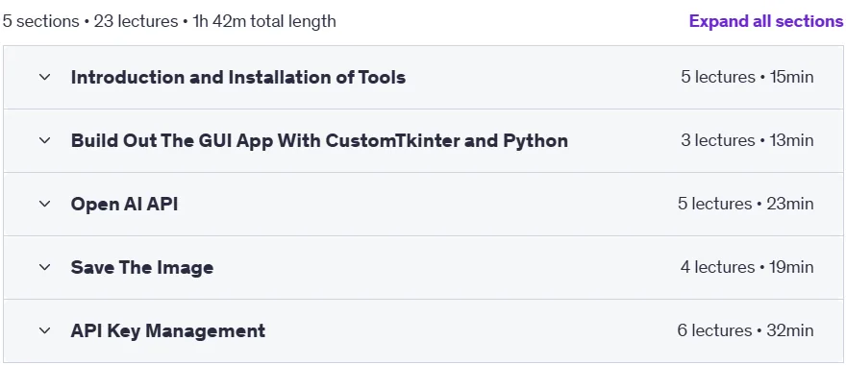Image resolution: width=846 pixels, height=365 pixels.
Task: Expand chevron beside Build Out The GUI App
Action: [x=45, y=140]
